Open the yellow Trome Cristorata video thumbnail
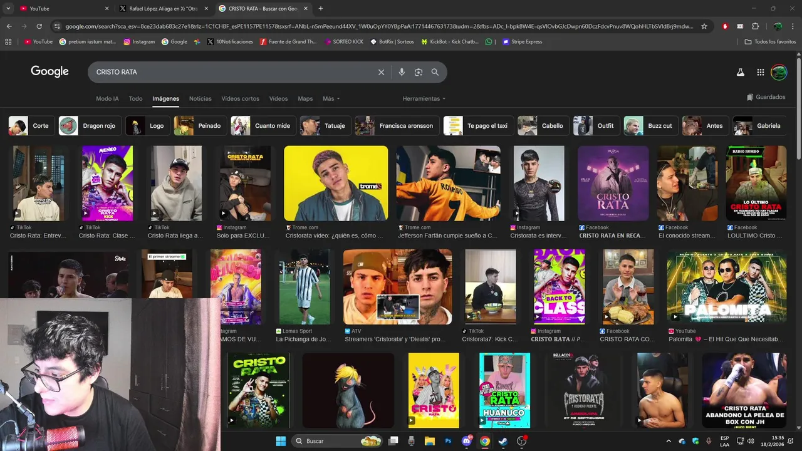Image resolution: width=802 pixels, height=451 pixels. (x=336, y=184)
